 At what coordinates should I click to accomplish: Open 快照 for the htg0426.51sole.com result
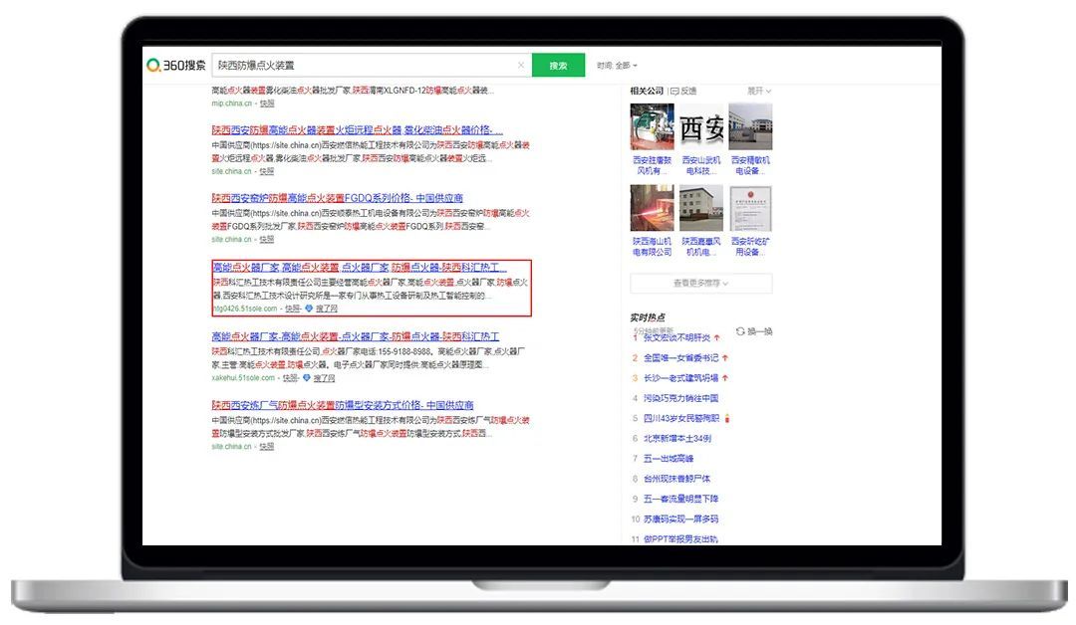[x=292, y=310]
